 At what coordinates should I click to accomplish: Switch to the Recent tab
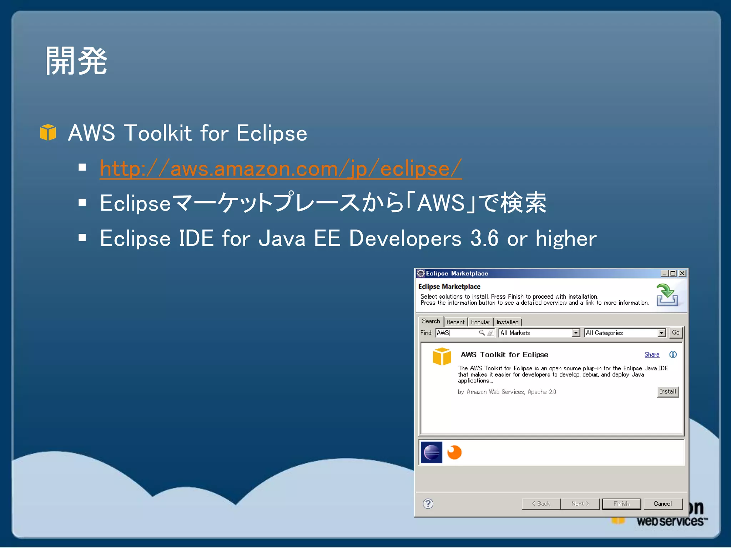click(455, 322)
